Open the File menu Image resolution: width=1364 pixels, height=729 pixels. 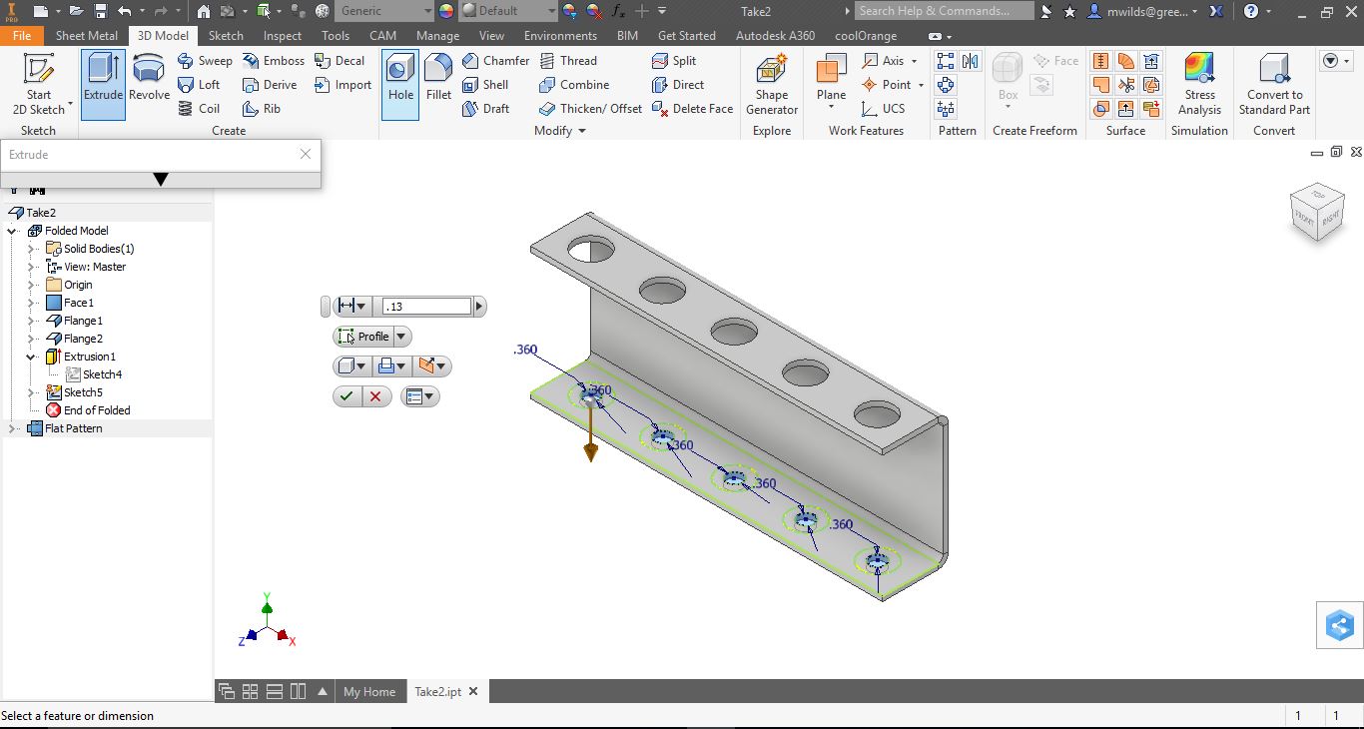22,35
